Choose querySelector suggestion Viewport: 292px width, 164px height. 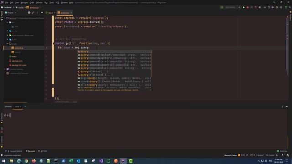(115, 72)
